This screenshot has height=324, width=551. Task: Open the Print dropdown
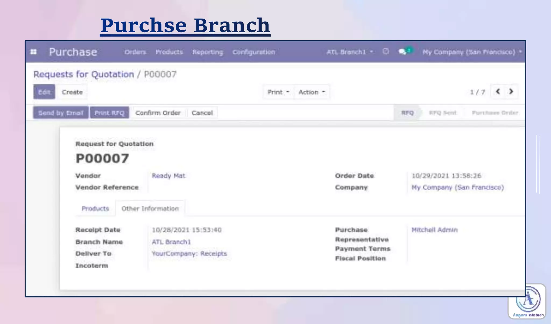(278, 92)
